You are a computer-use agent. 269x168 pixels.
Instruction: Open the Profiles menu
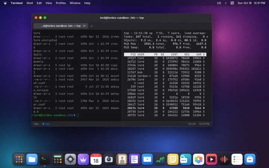61,3
